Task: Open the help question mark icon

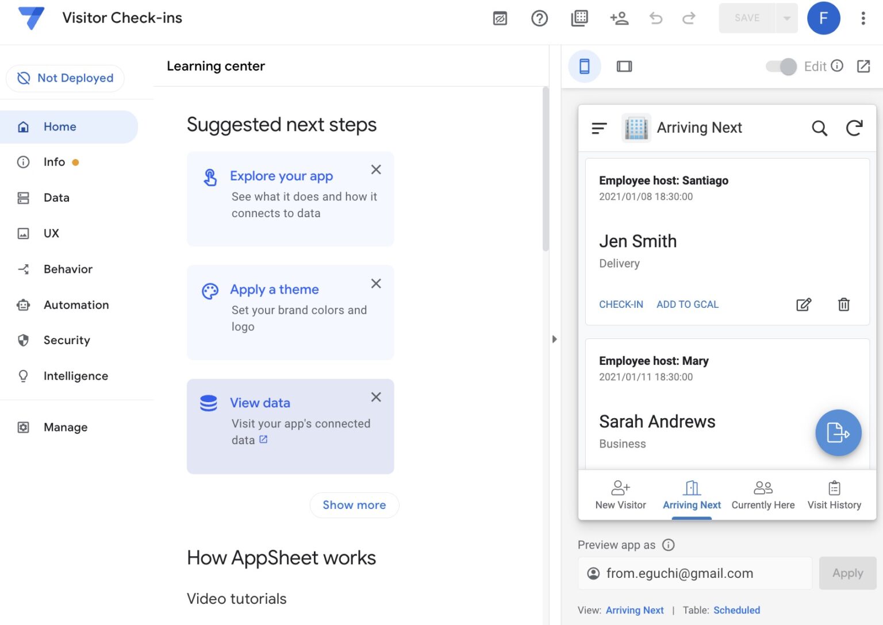Action: tap(539, 18)
